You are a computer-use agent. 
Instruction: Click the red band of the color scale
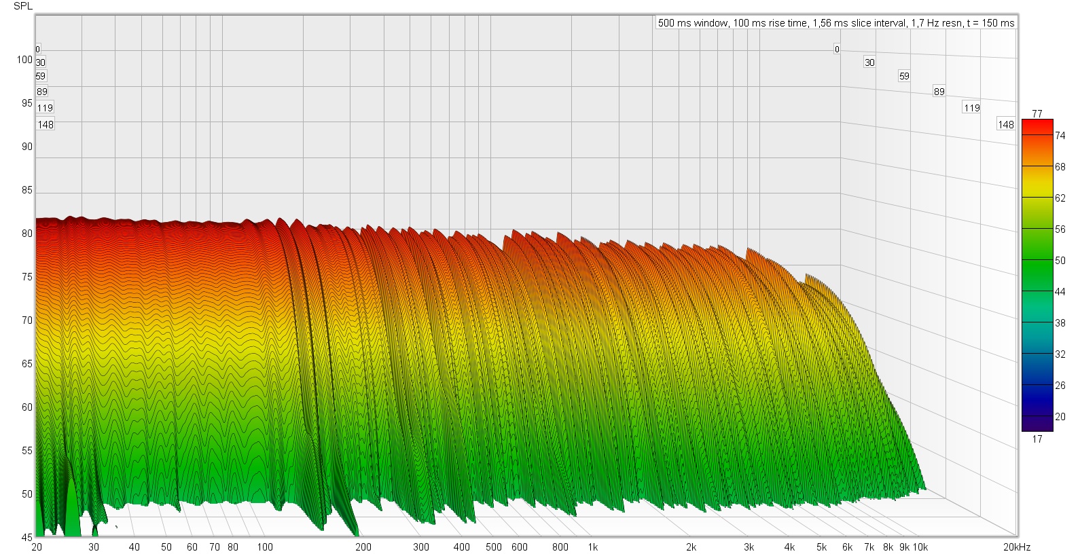pyautogui.click(x=1037, y=127)
